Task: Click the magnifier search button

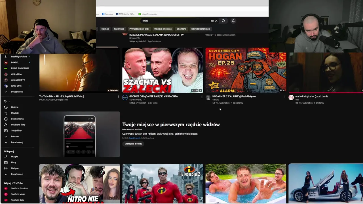Action: tap(223, 21)
